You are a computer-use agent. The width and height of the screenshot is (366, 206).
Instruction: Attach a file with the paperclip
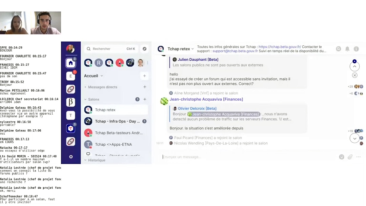click(350, 157)
